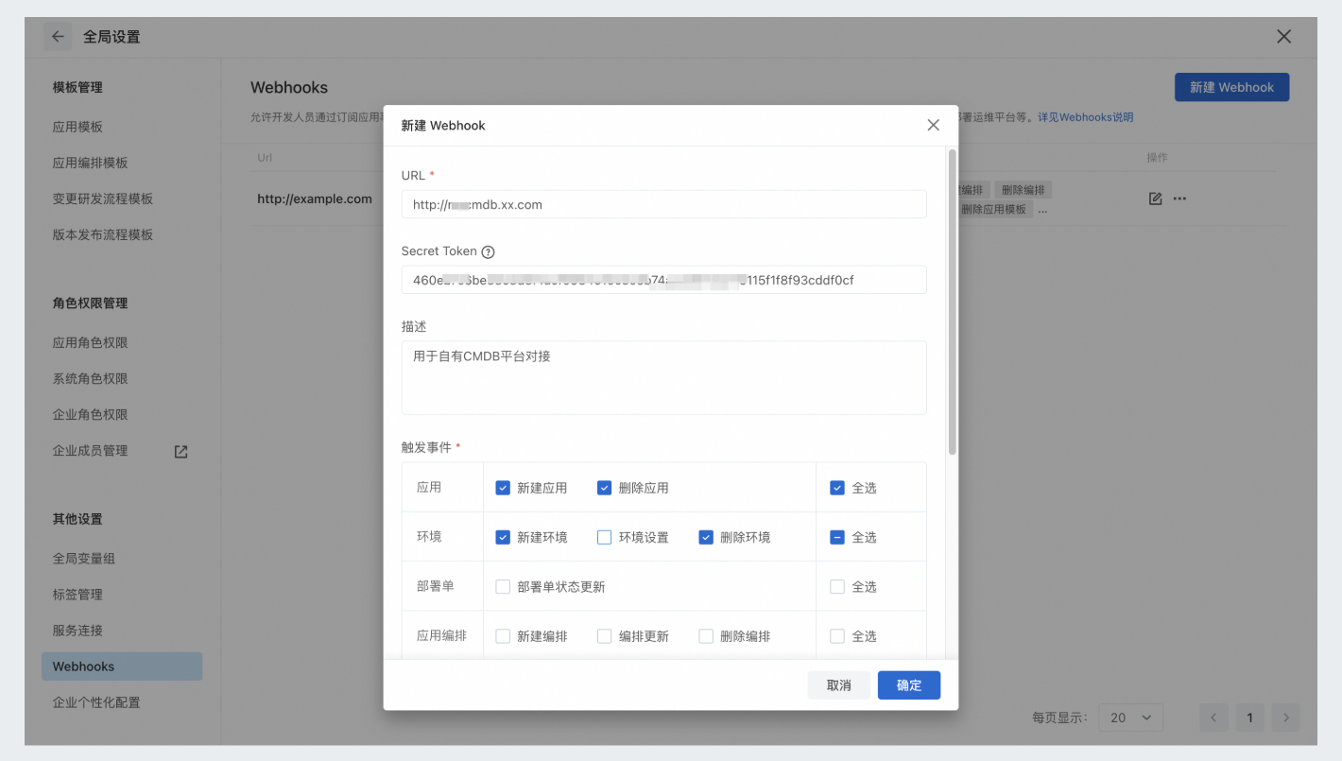Close the 全局设置 panel with X
This screenshot has height=761, width=1342.
click(x=1283, y=37)
